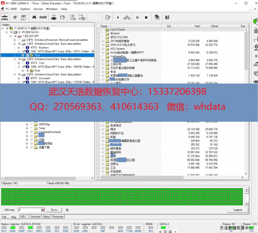Expand the NTFS - Tool tree node

[19, 63]
